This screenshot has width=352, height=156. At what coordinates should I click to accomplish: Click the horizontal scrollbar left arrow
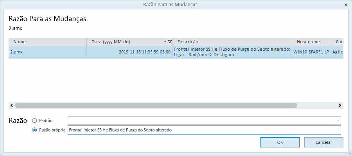tap(12, 105)
